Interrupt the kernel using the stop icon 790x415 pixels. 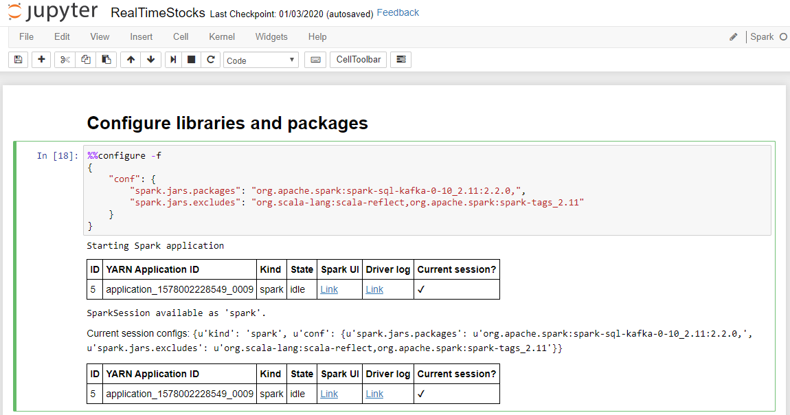click(193, 59)
